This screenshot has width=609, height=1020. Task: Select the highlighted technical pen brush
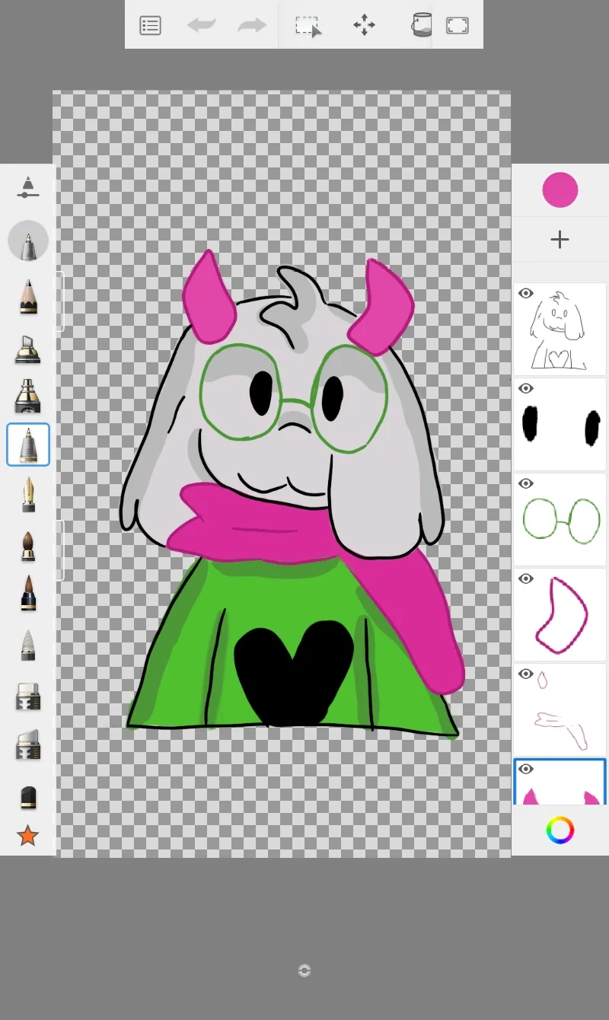[x=28, y=445]
